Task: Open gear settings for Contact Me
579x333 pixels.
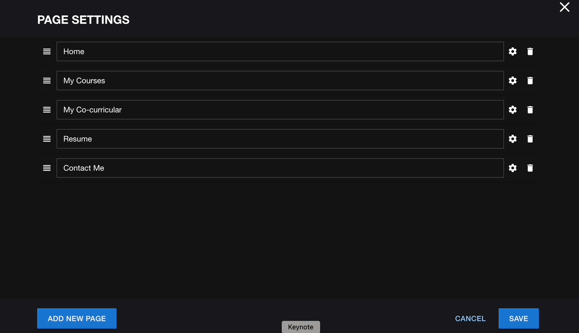Action: [x=512, y=168]
